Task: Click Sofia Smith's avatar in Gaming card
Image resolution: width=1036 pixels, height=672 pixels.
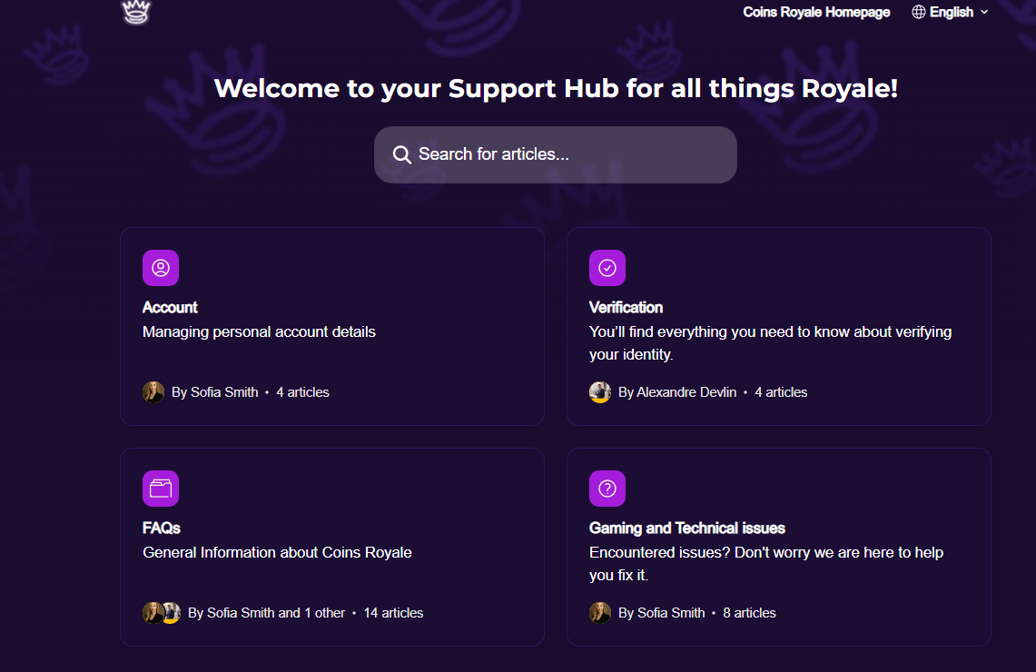Action: point(600,613)
